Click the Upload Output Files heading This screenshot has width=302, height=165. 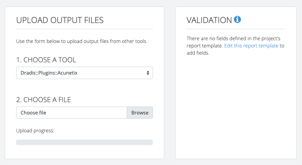point(60,20)
